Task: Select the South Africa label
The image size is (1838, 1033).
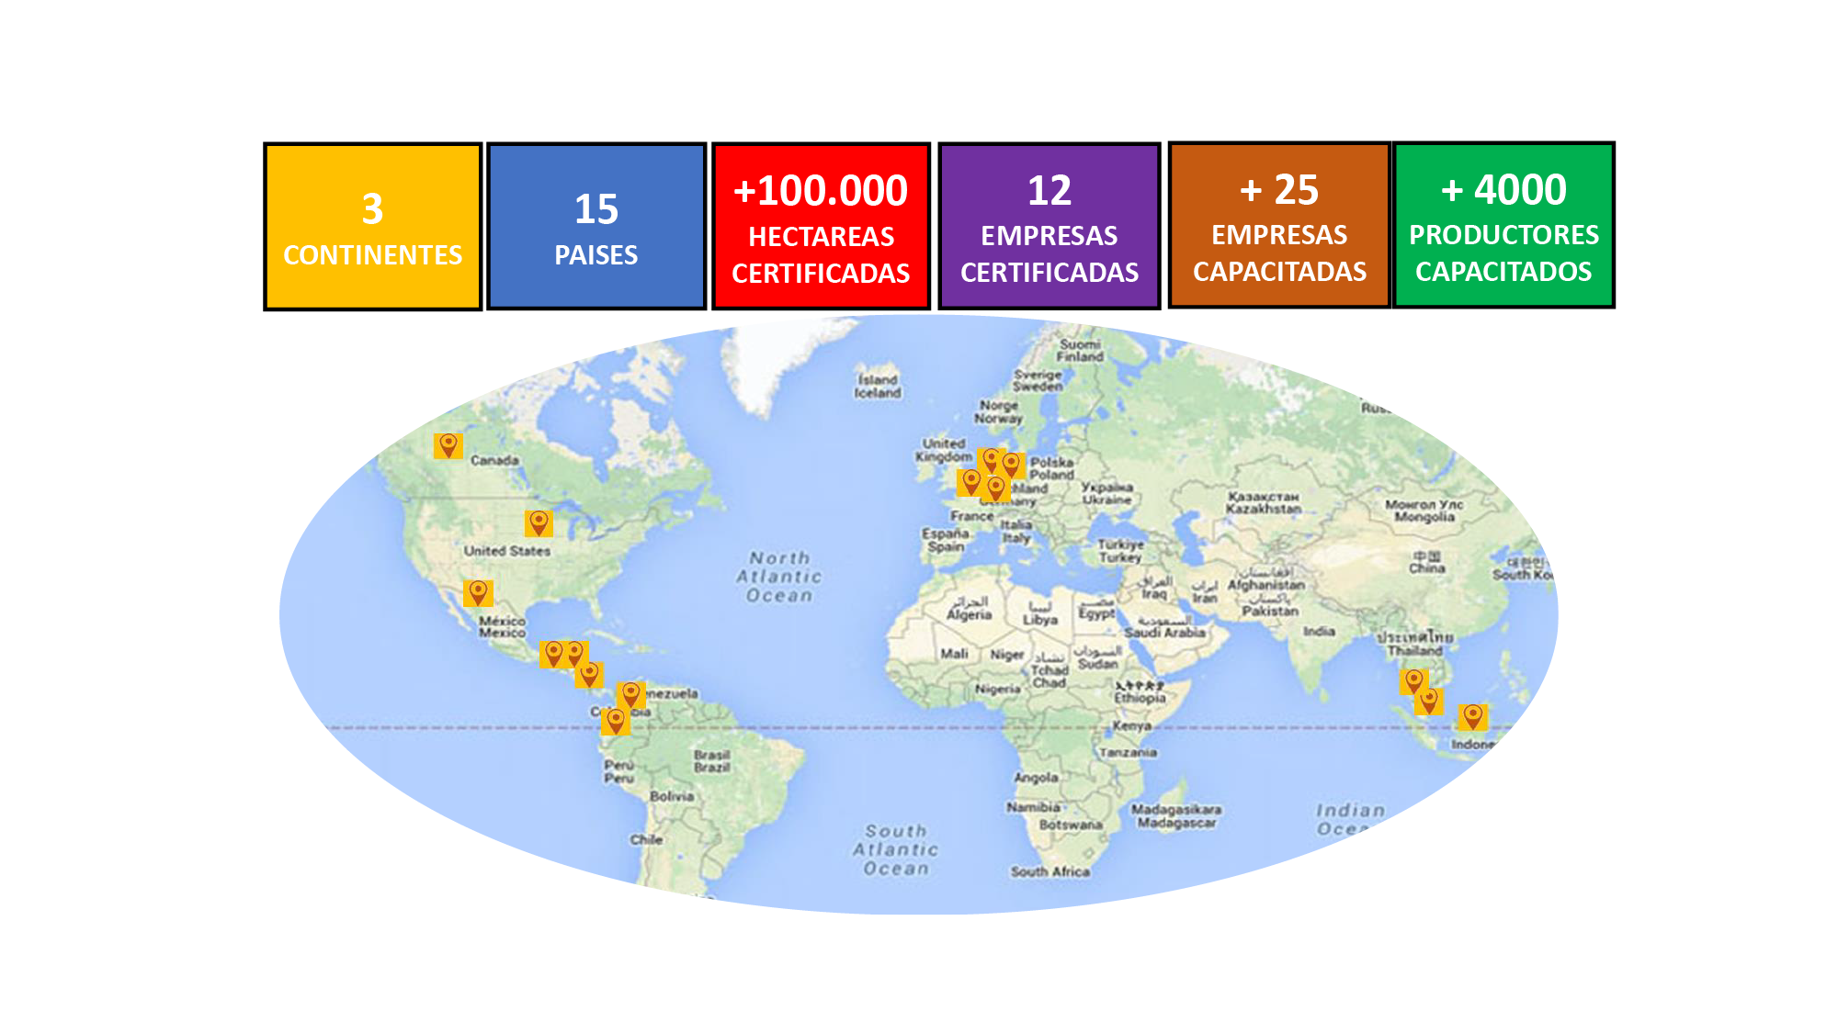Action: pos(1050,871)
